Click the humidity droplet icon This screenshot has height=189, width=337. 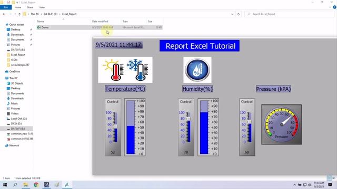coord(197,70)
